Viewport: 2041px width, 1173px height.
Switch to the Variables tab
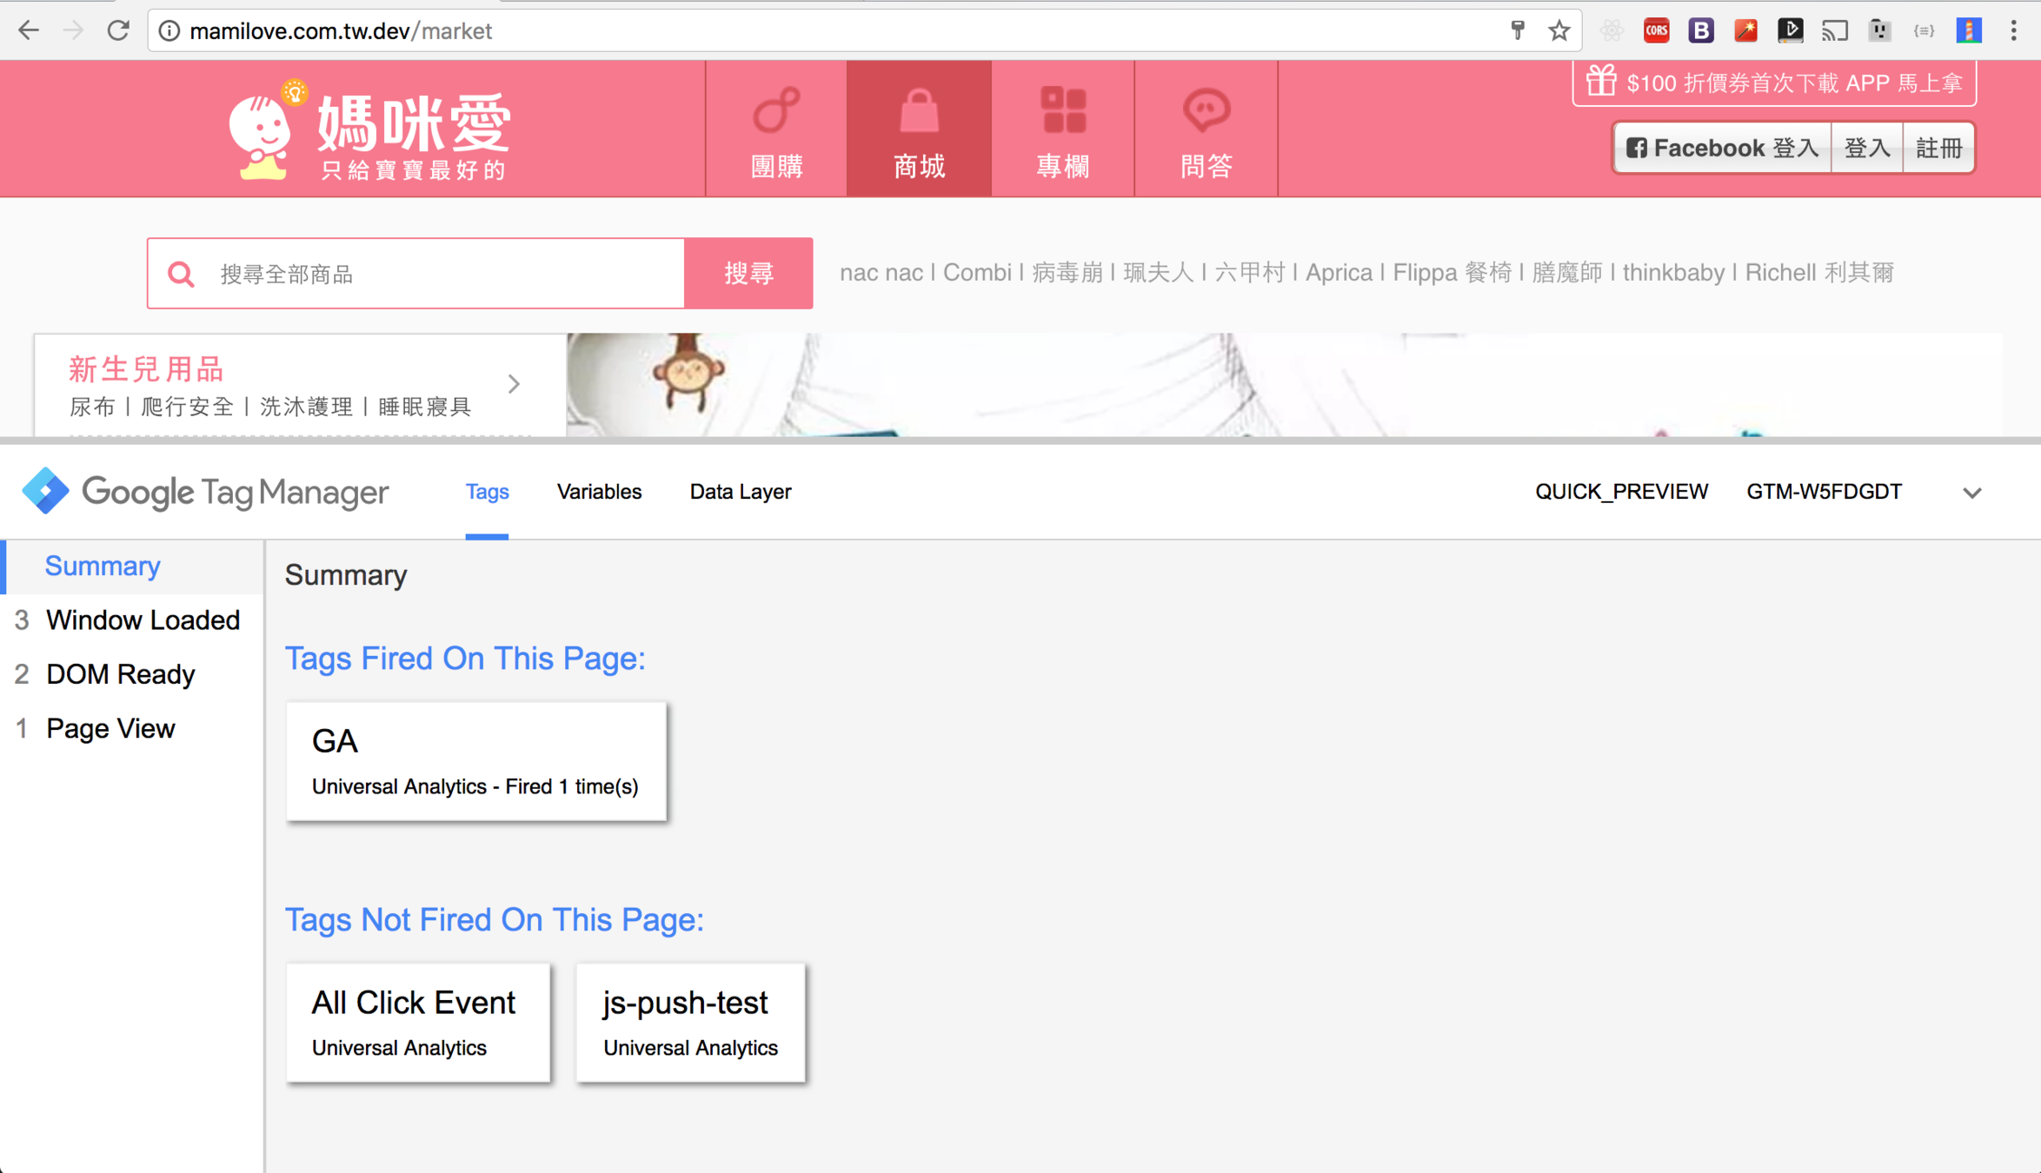coord(599,492)
